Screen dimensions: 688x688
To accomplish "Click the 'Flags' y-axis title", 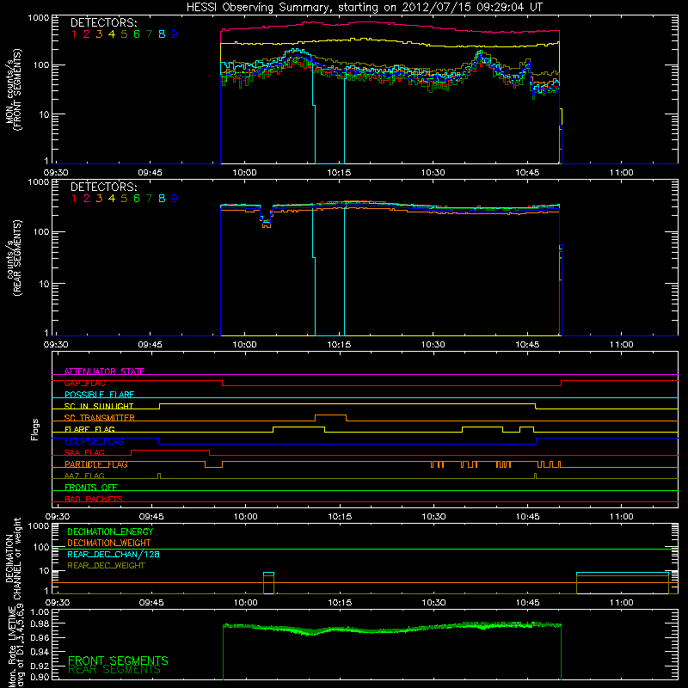I will (35, 430).
